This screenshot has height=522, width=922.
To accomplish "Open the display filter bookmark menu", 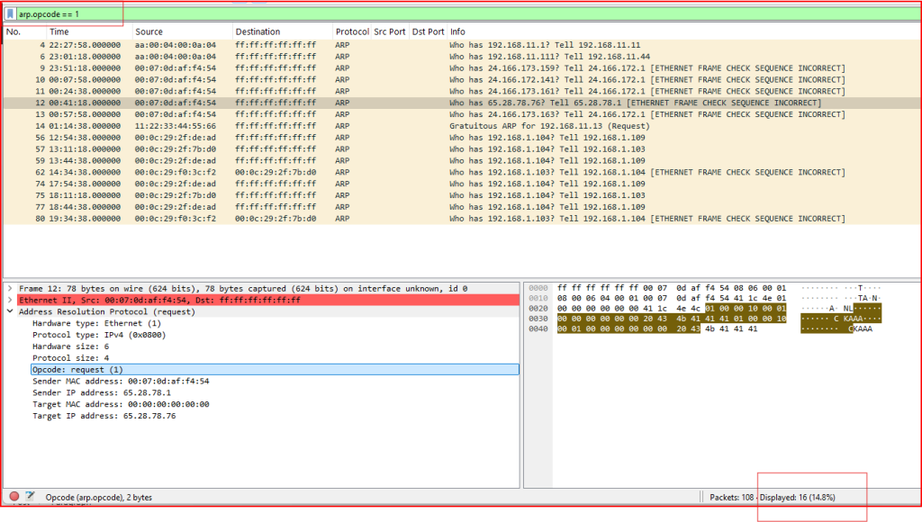I will [10, 13].
